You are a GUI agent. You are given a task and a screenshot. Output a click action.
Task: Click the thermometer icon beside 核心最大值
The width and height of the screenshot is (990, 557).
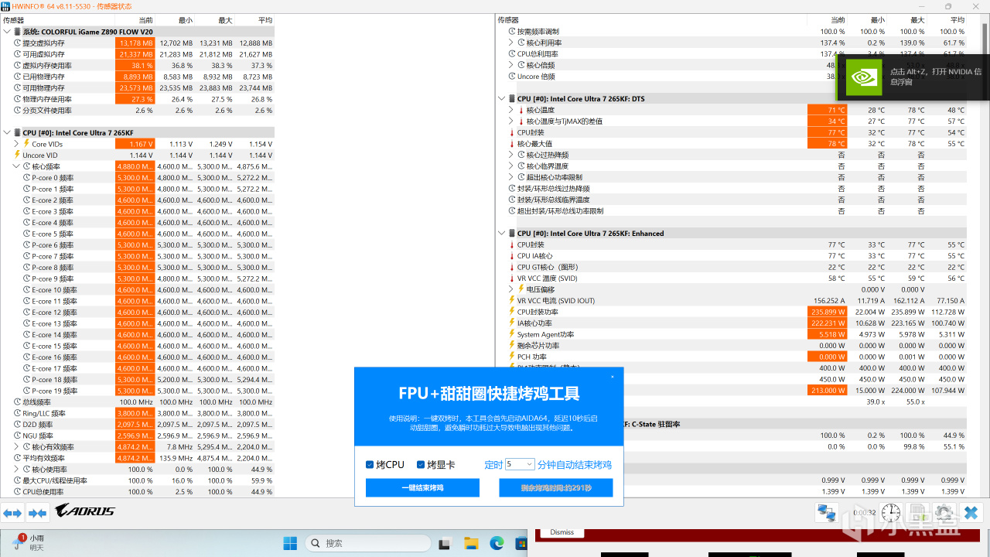click(512, 144)
